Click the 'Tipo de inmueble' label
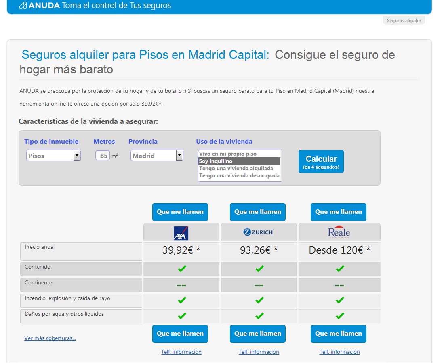 coord(51,142)
